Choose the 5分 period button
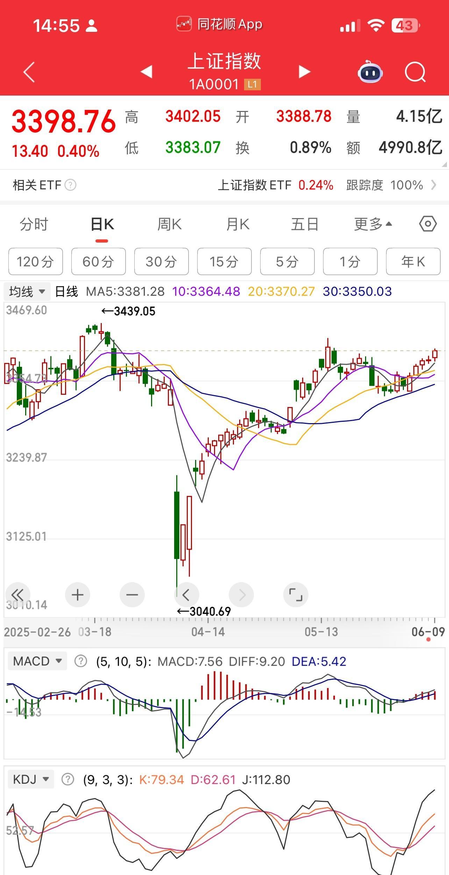This screenshot has height=875, width=449. [287, 261]
